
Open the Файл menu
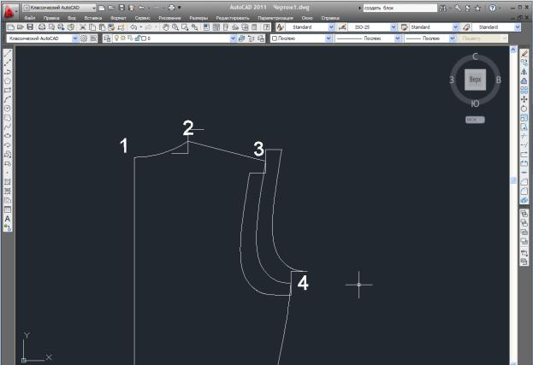coord(30,18)
